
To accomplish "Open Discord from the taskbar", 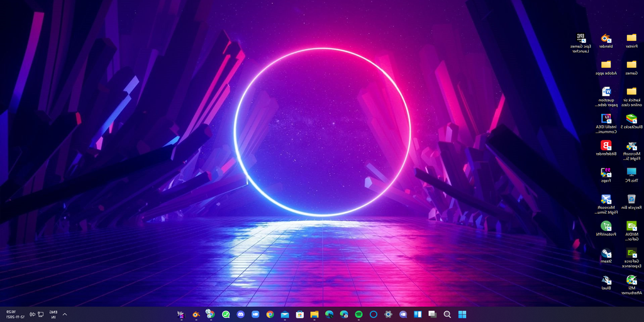I will [x=241, y=314].
